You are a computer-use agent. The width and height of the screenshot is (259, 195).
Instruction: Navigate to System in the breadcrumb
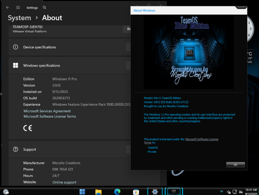[x=19, y=18]
